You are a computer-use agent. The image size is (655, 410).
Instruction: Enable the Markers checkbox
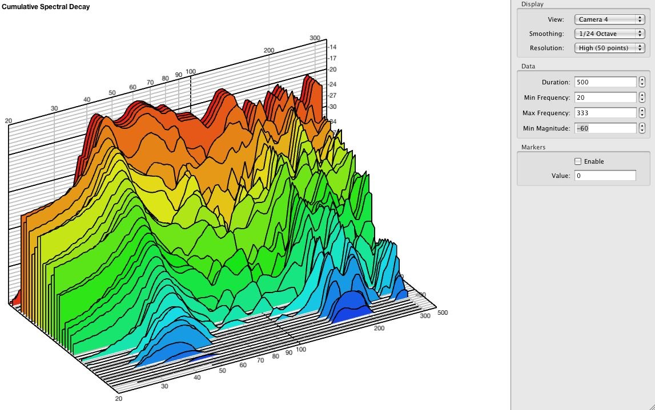click(578, 161)
